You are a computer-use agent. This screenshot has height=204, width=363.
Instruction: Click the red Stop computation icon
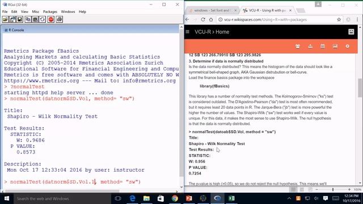pyautogui.click(x=51, y=19)
